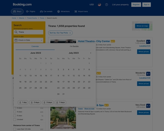
Task: Open the Sort by Our Top Picks dropdown
Action: point(60,33)
